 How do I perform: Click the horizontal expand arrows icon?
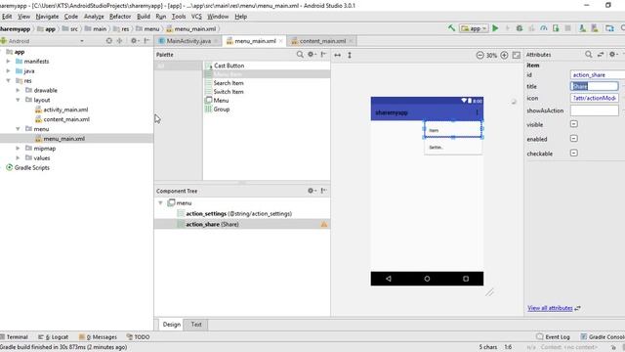click(338, 55)
